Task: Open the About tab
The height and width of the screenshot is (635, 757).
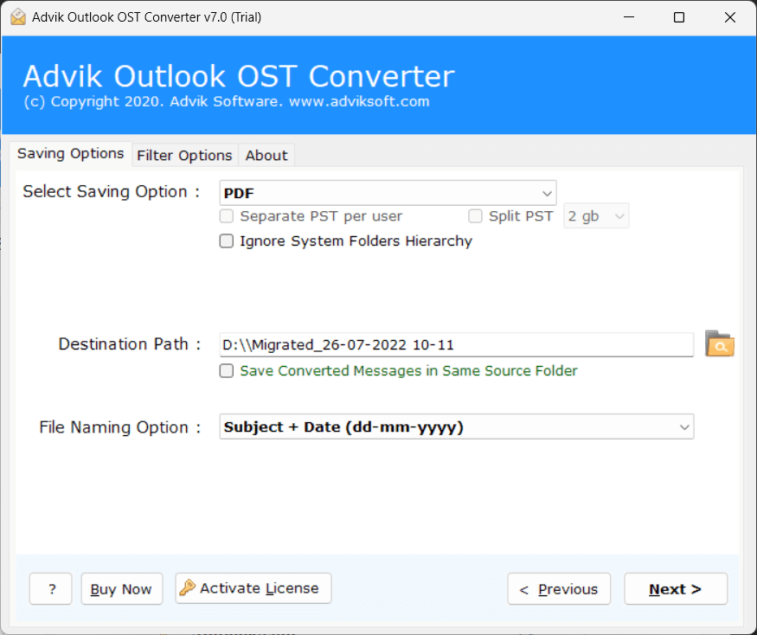Action: point(266,156)
